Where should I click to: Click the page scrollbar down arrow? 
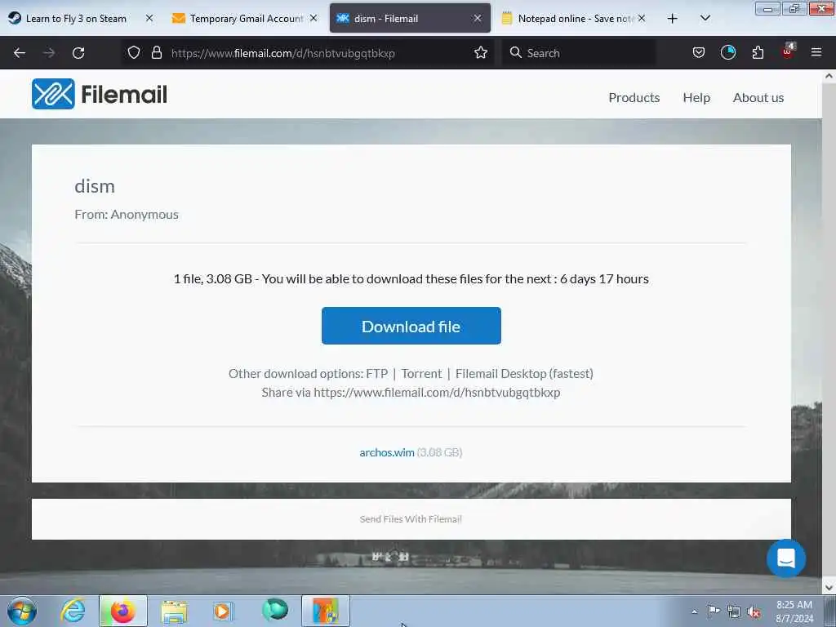click(x=829, y=588)
